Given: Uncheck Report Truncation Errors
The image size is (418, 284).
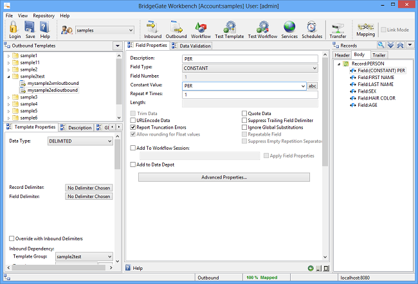Looking at the screenshot, I should [x=132, y=127].
